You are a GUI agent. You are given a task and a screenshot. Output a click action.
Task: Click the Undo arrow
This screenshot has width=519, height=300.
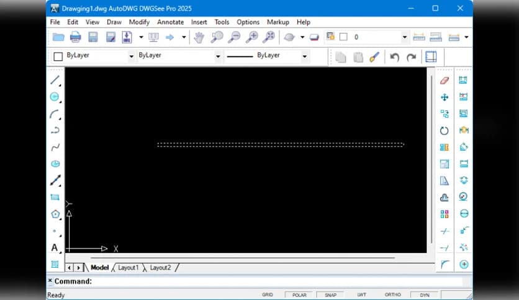pyautogui.click(x=394, y=57)
